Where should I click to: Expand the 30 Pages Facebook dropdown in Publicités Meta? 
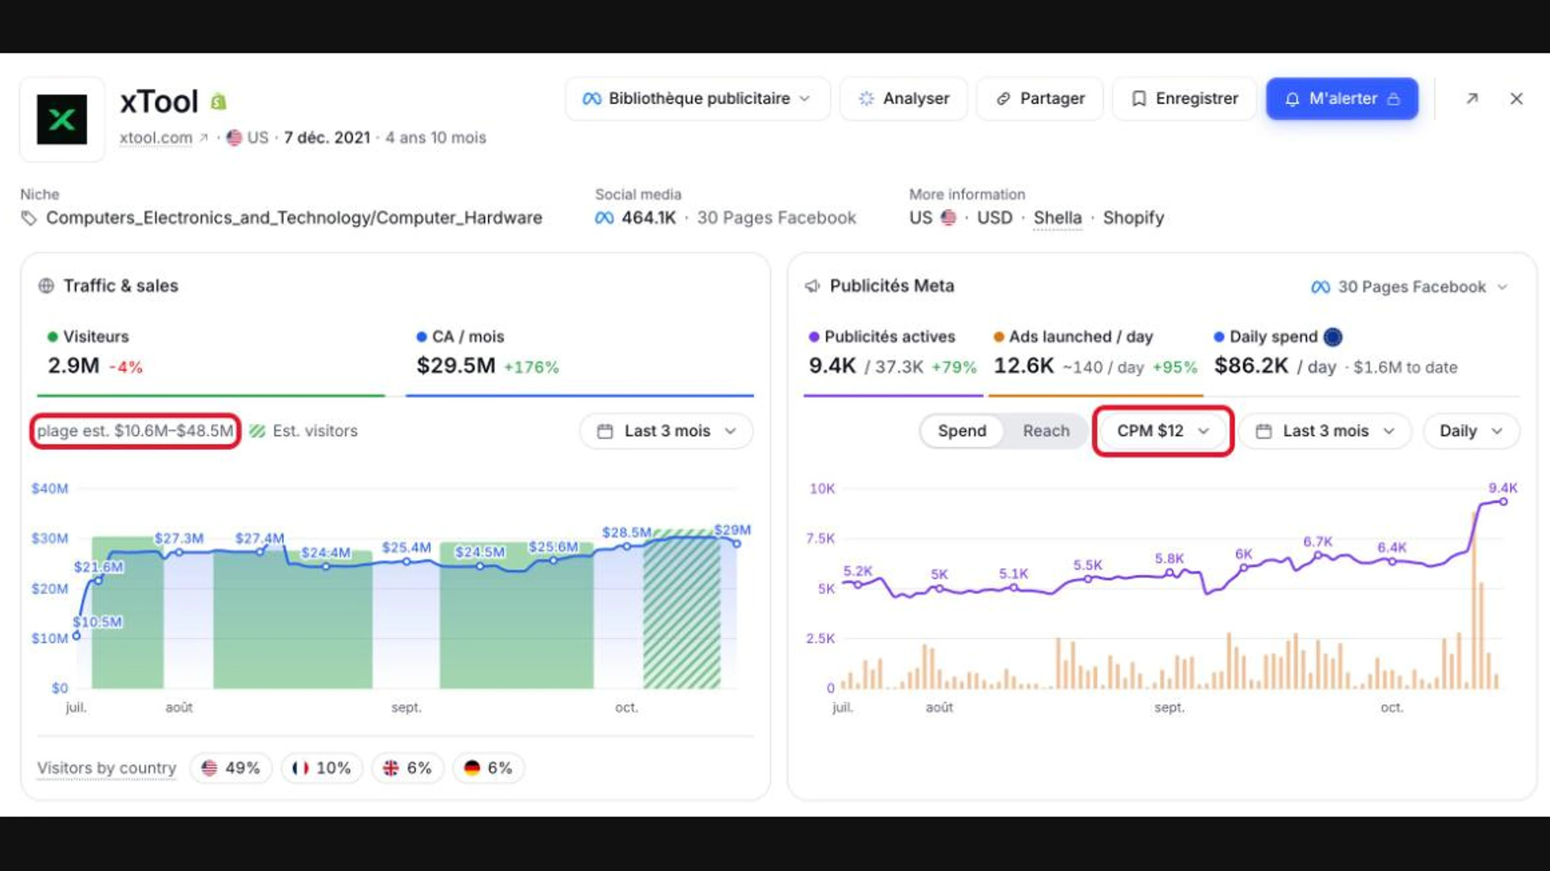point(1409,287)
